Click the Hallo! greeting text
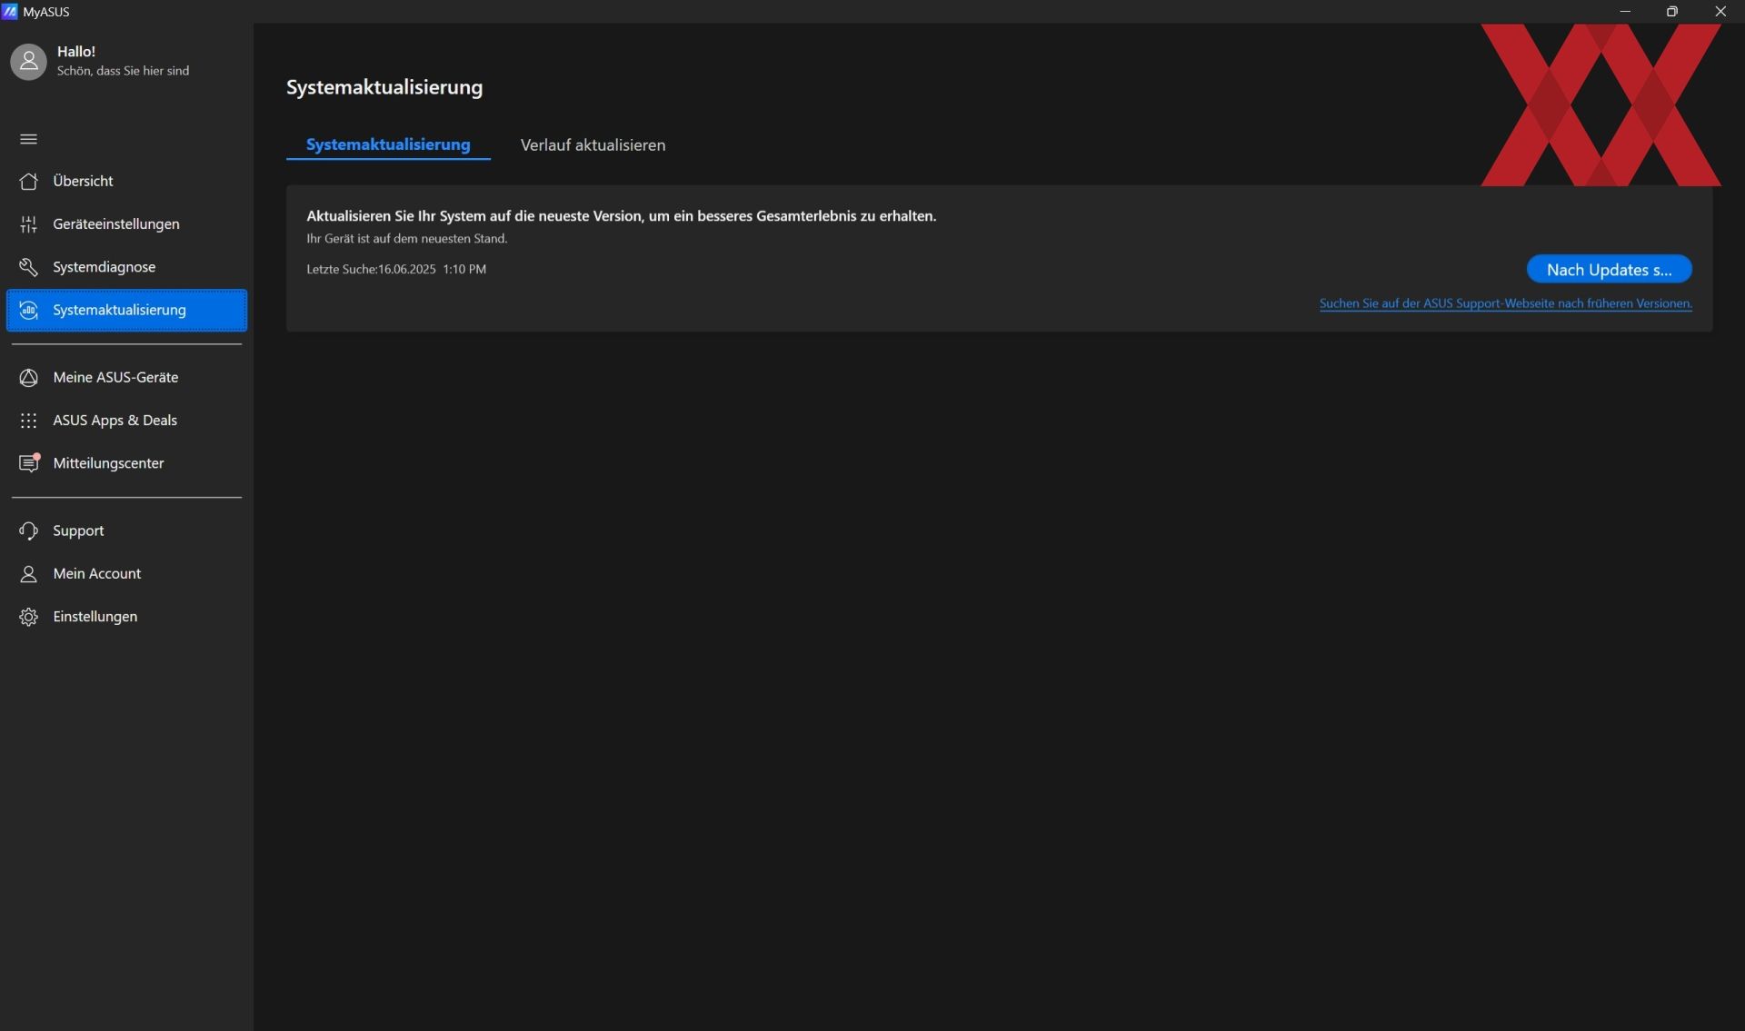 [76, 52]
